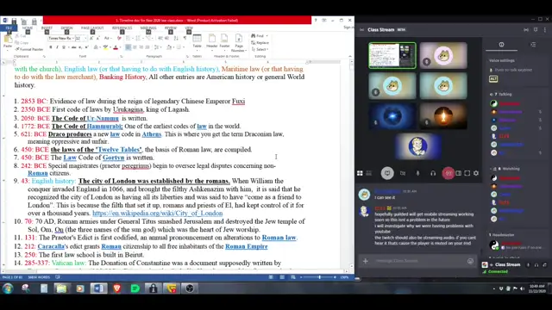Toggle Bold formatting
This screenshot has height=310, width=552.
(x=51, y=47)
